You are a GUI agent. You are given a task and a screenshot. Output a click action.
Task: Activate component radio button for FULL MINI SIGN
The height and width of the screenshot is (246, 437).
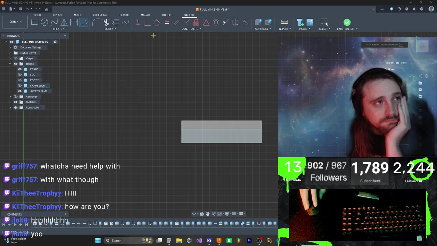pos(55,42)
